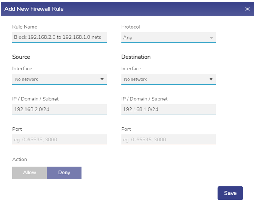
Task: Click the Destination Port input field
Action: (x=168, y=140)
